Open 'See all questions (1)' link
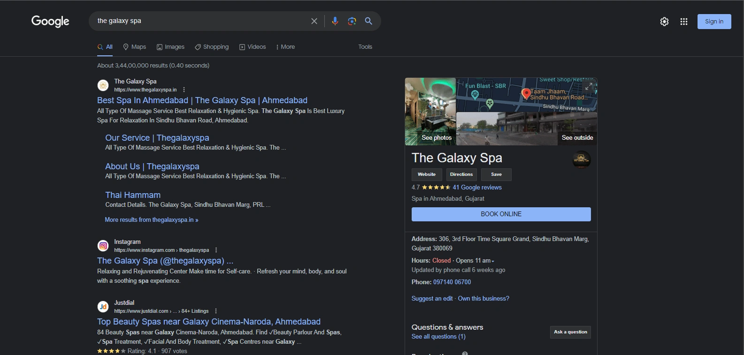The height and width of the screenshot is (355, 744). tap(438, 337)
